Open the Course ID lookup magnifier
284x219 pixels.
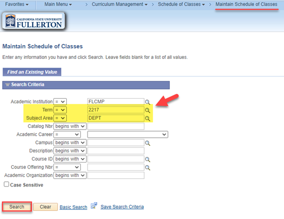tap(148, 160)
